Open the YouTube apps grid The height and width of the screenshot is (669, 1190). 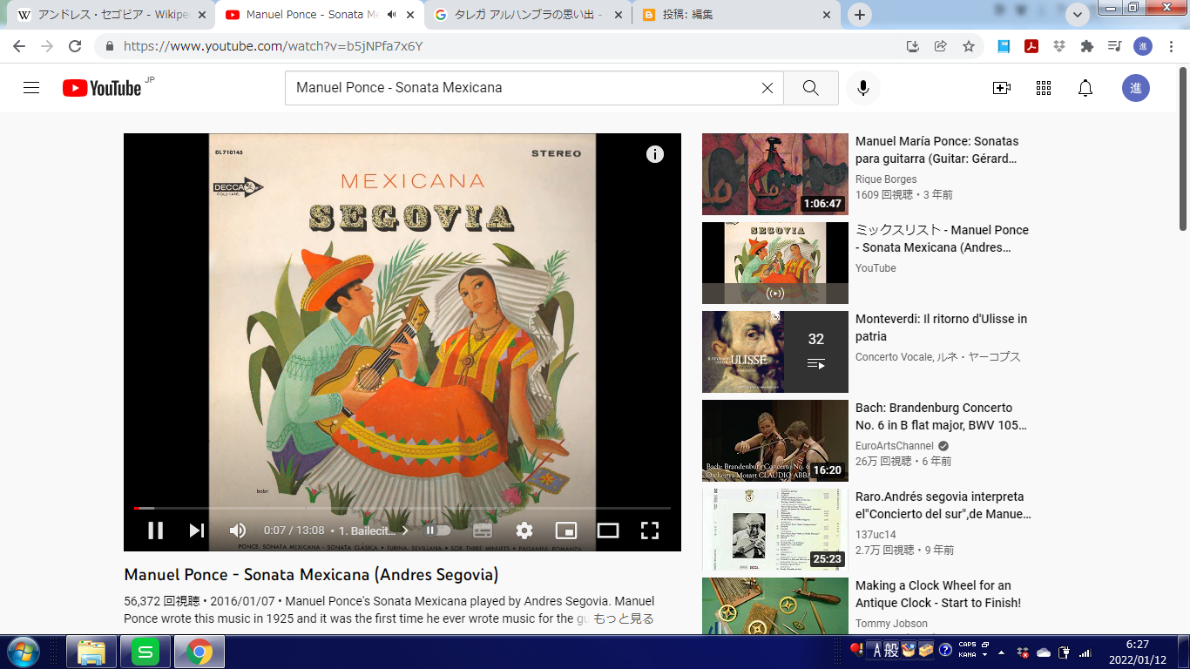pyautogui.click(x=1044, y=88)
